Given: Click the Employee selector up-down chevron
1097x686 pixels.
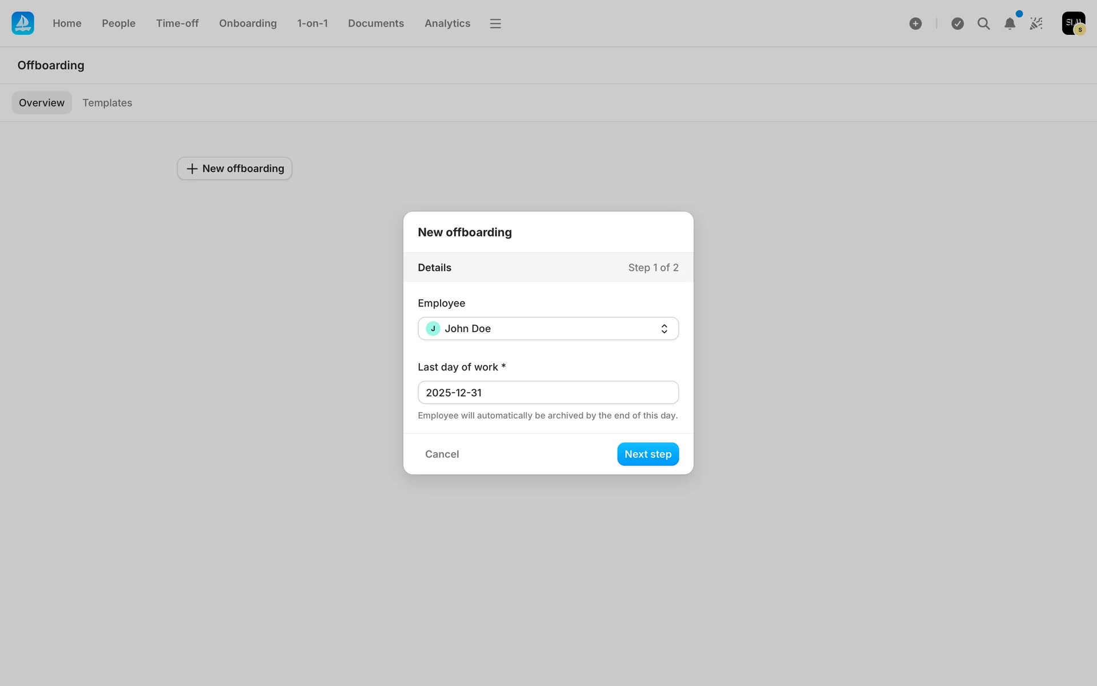Looking at the screenshot, I should point(664,329).
